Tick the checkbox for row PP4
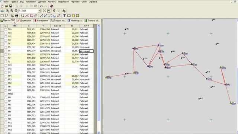This screenshot has height=134, width=238. [6, 76]
